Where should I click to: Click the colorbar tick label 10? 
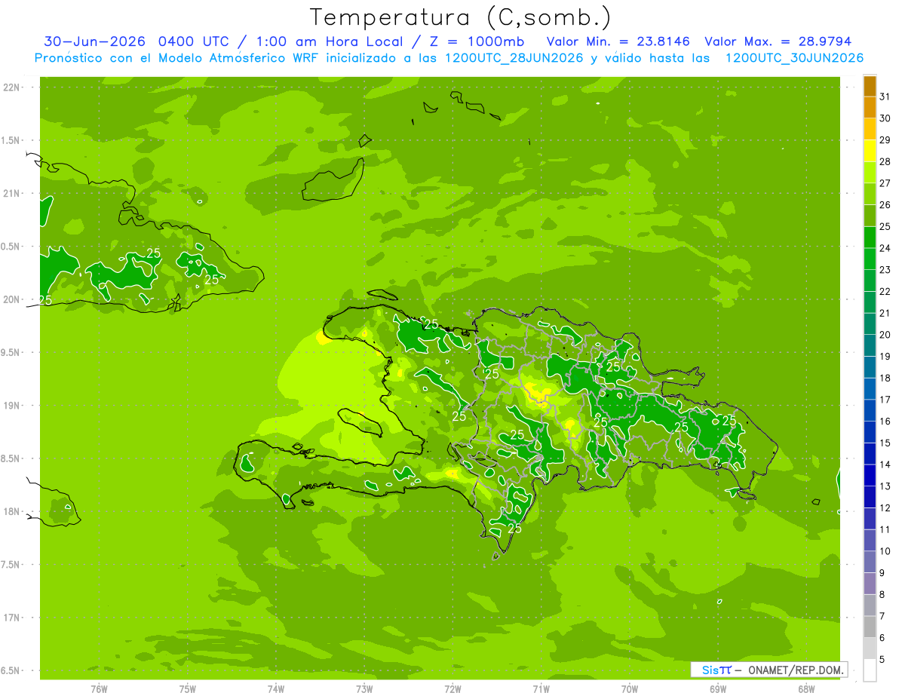point(885,551)
